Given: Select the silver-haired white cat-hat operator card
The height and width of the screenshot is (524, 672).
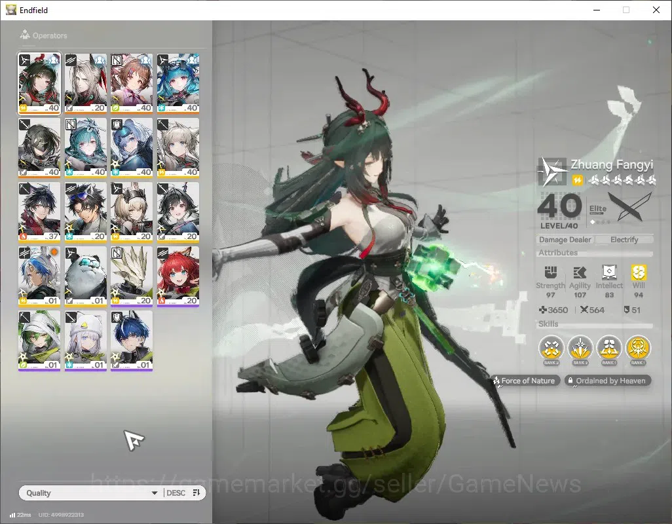Looking at the screenshot, I should click(x=86, y=341).
